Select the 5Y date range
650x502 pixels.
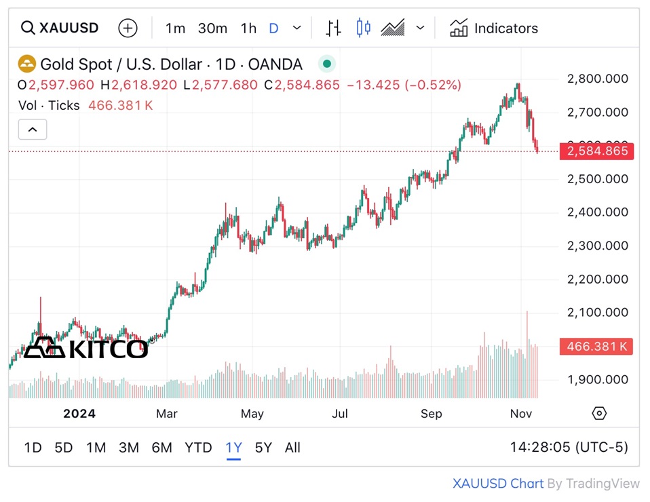click(x=263, y=448)
